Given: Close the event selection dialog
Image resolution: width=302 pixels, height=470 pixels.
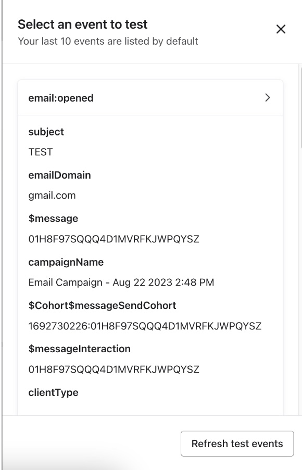Looking at the screenshot, I should [x=281, y=30].
